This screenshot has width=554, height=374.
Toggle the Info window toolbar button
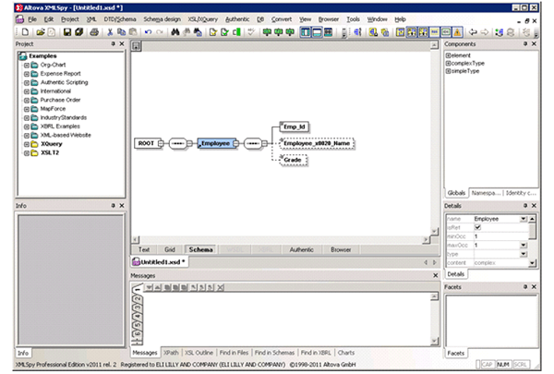[317, 32]
